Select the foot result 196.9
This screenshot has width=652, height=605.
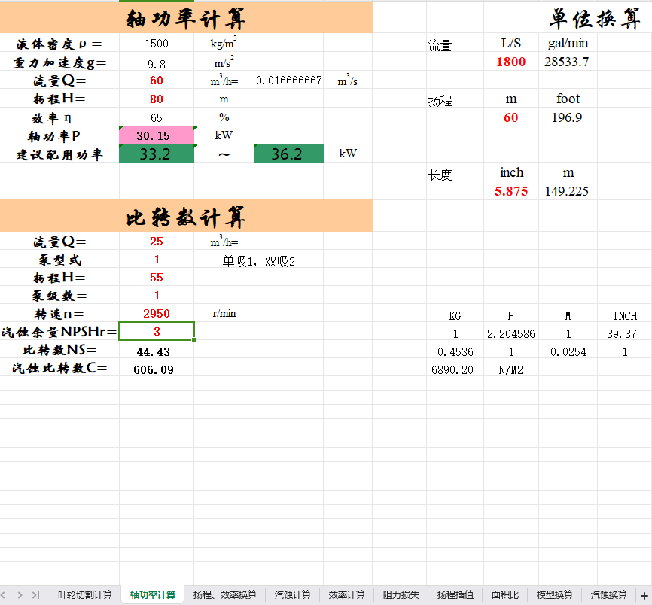pyautogui.click(x=568, y=117)
